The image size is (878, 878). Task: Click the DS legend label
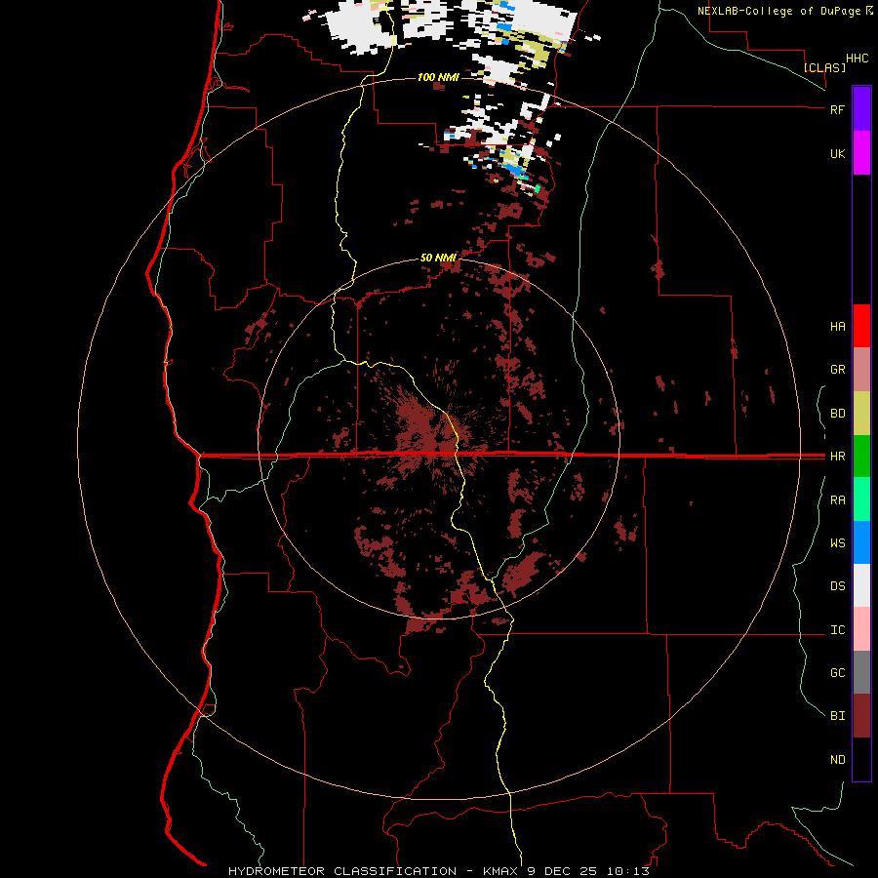tap(837, 586)
